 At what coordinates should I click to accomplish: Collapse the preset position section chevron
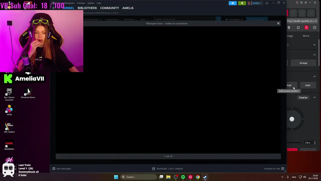tap(314, 76)
